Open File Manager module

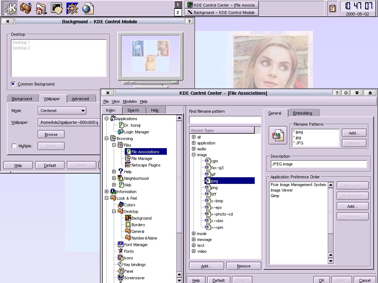click(142, 158)
